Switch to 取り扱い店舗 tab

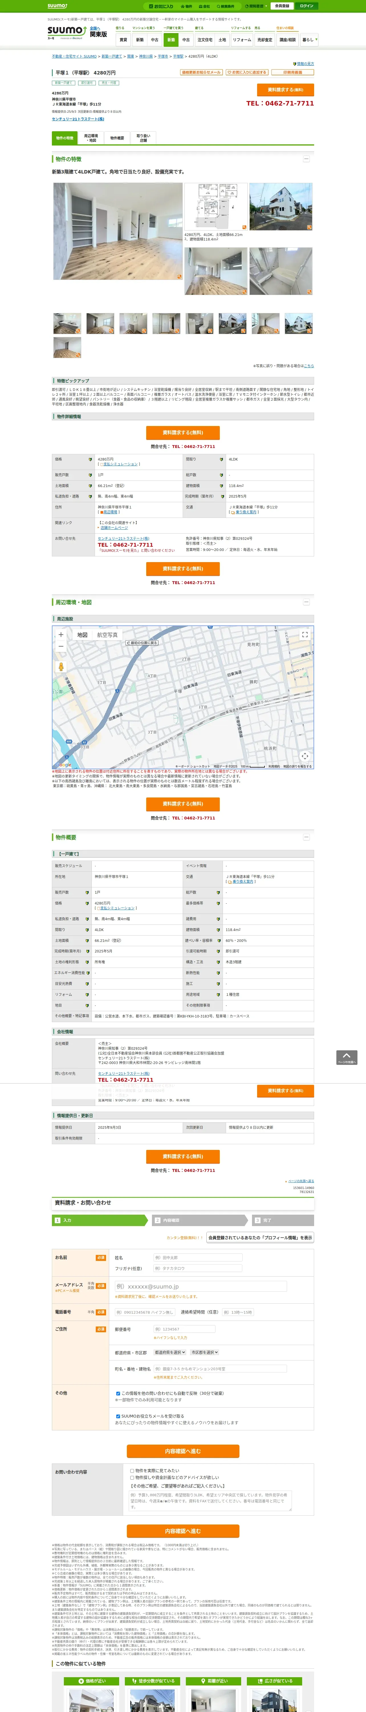(x=143, y=138)
